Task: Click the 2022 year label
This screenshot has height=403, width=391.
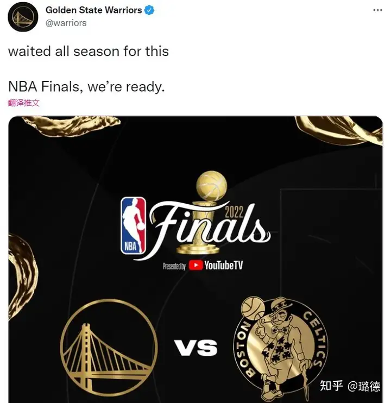Action: (x=234, y=212)
